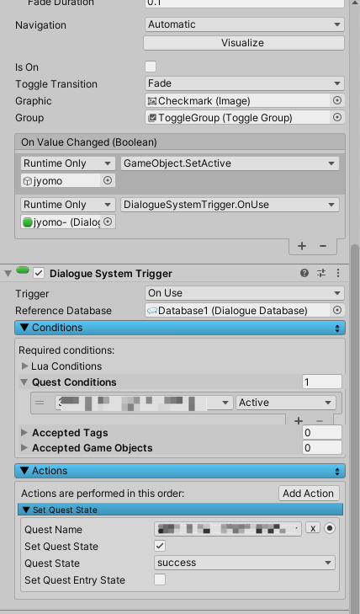Viewport: 360px width, 614px height.
Task: Disable the Dialogue System Trigger component checkbox
Action: [39, 273]
